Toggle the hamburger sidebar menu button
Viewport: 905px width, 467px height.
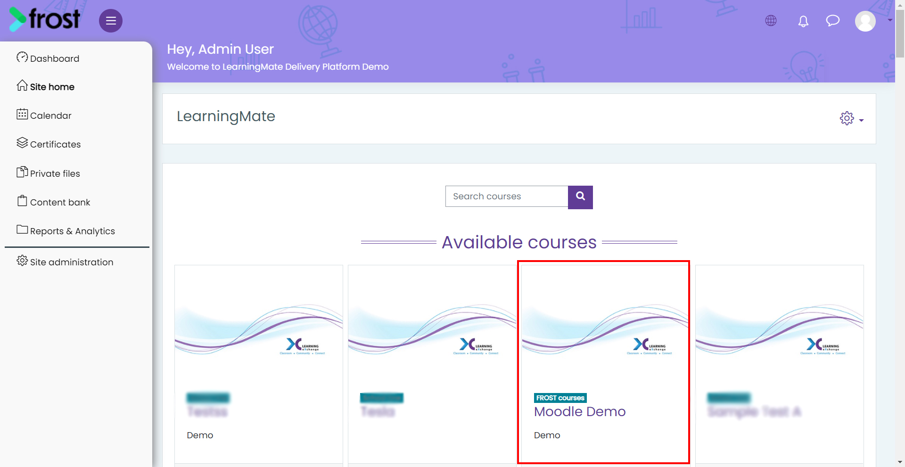point(111,21)
